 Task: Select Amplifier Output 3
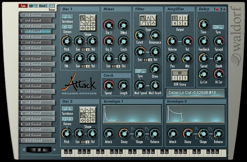[185, 18]
